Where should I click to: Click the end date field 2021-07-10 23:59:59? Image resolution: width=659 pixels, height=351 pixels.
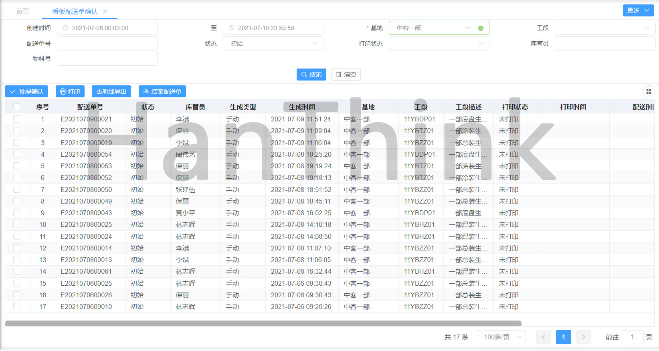pyautogui.click(x=273, y=28)
